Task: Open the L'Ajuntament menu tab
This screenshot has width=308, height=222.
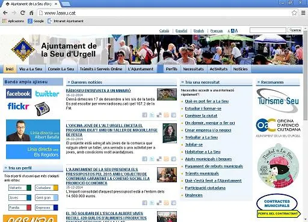Action: click(x=141, y=69)
